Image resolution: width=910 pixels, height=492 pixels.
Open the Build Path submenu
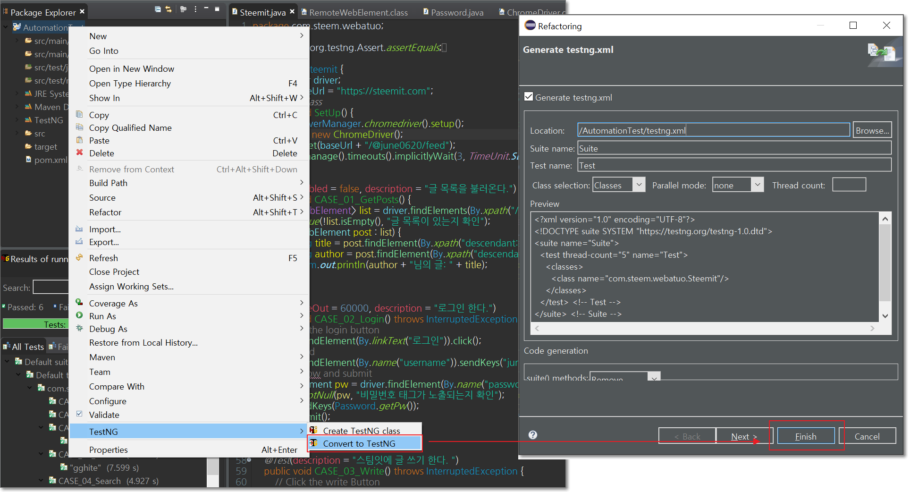point(189,183)
